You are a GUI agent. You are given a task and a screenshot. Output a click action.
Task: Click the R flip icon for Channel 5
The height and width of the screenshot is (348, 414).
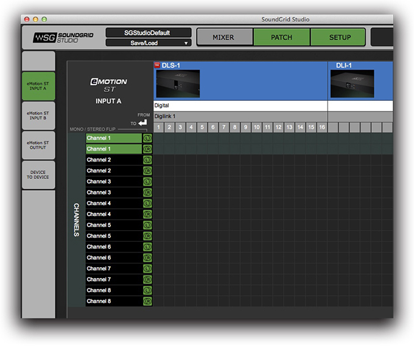pos(147,236)
